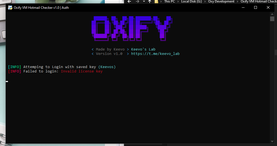Click the folder icon in the address bar
277x146 pixels.
click(156, 1)
